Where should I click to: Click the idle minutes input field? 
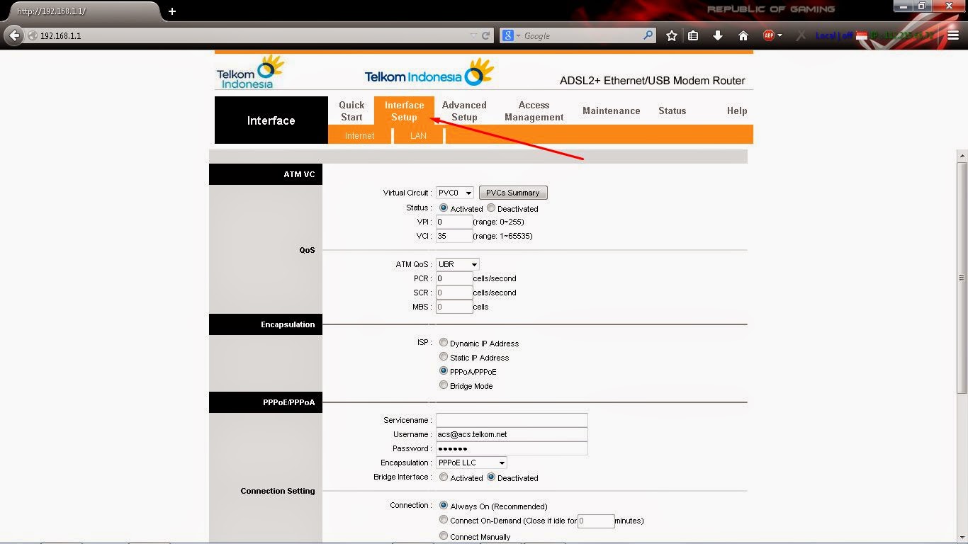pyautogui.click(x=596, y=521)
